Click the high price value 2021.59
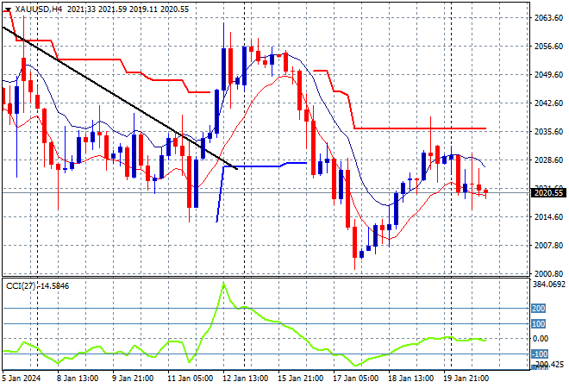The image size is (569, 388). [112, 9]
